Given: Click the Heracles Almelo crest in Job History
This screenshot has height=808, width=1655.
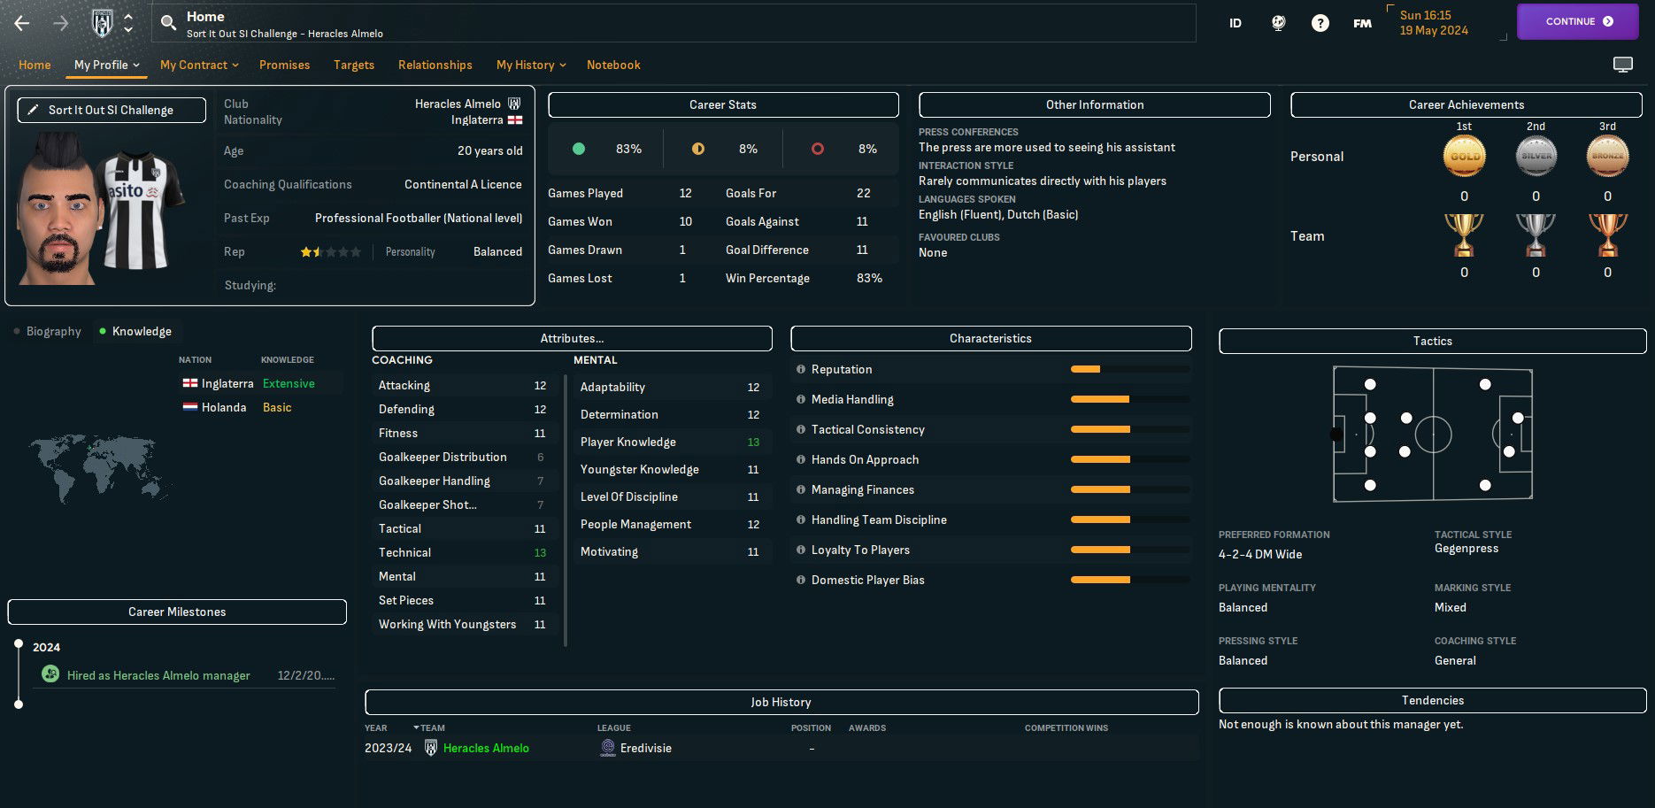Looking at the screenshot, I should coord(431,748).
